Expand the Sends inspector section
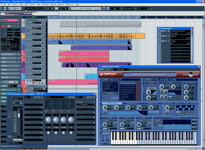This screenshot has width=205, height=150. point(11,62)
